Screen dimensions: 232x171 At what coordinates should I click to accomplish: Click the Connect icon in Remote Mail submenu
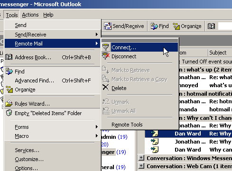tap(105, 47)
